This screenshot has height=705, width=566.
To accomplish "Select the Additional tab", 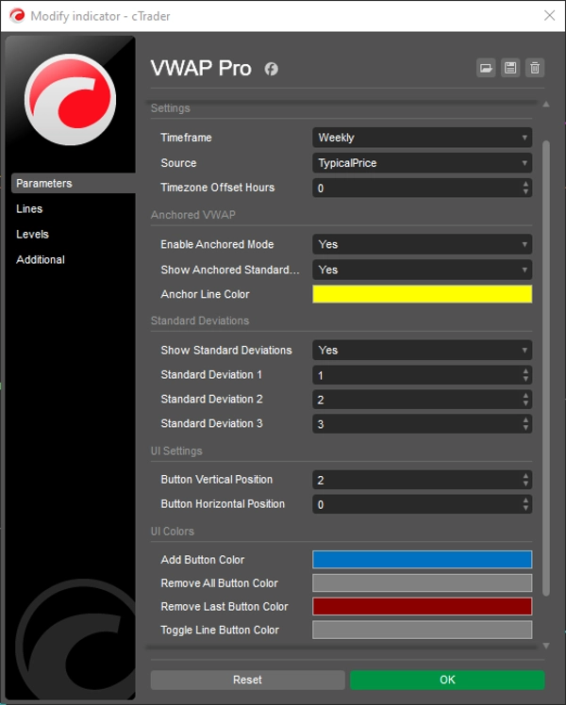I will 41,260.
